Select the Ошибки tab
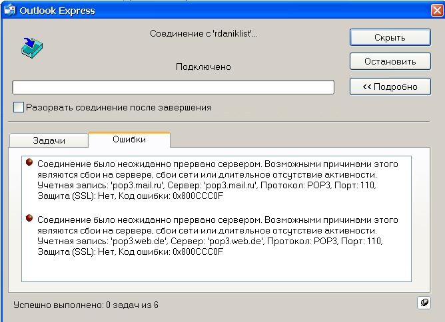445x322 pixels. pyautogui.click(x=129, y=139)
